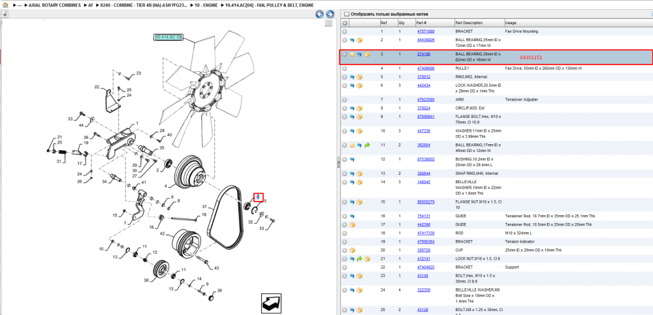Screen dimensions: 653x315
Task: Open 8240 - COMBINE - TIER 4B breadcrumb
Action: (x=143, y=5)
